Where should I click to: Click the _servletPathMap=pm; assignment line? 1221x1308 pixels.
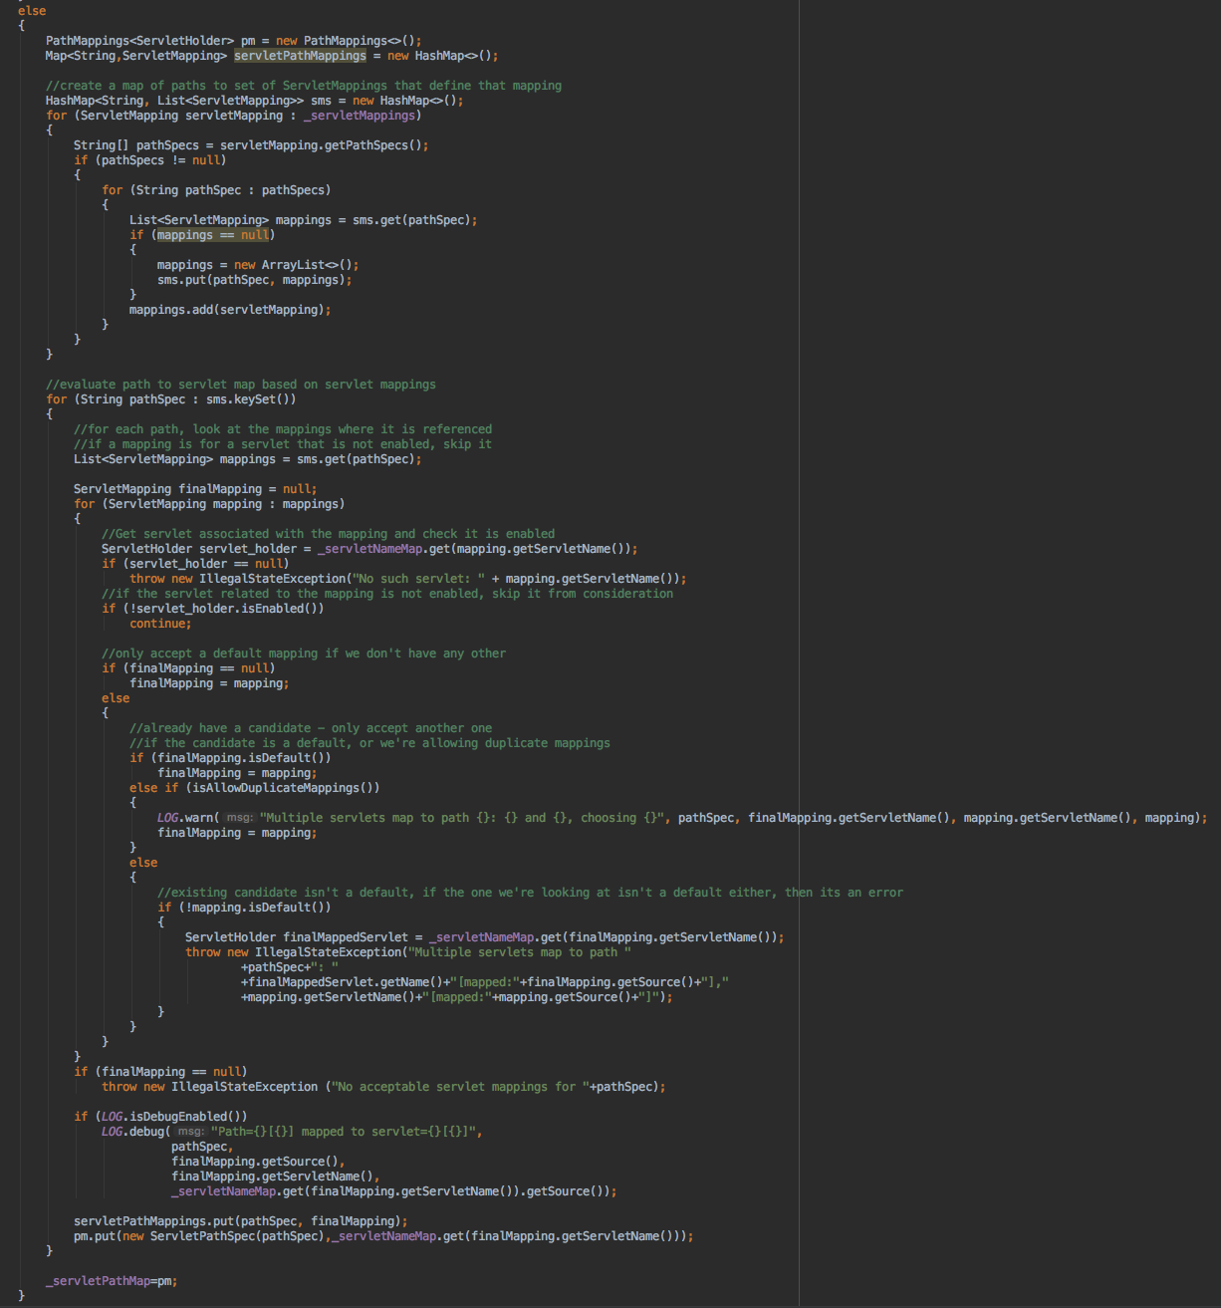[x=111, y=1281]
